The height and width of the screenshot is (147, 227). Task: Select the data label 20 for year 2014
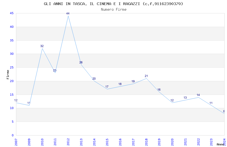pos(94,79)
